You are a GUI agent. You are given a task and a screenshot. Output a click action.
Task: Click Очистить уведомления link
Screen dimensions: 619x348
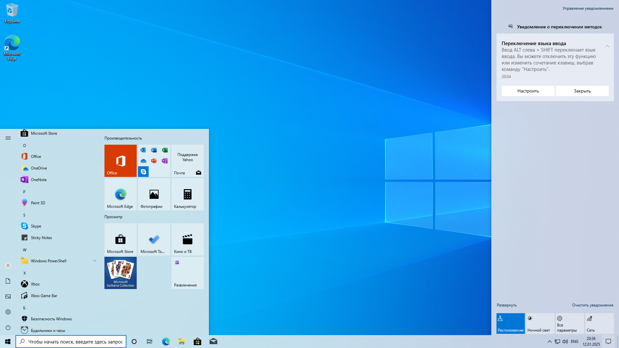coord(593,305)
